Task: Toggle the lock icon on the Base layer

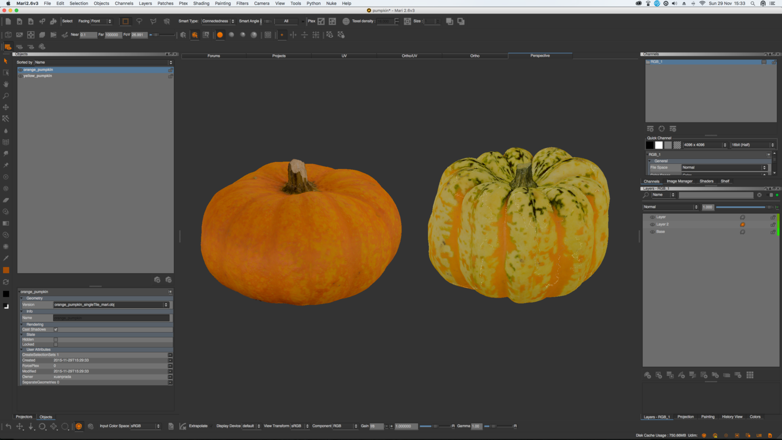Action: [773, 232]
